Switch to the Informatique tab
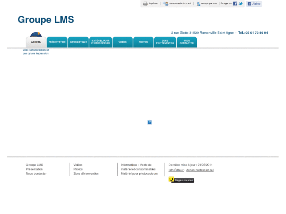This screenshot has height=214, width=286. pyautogui.click(x=78, y=42)
